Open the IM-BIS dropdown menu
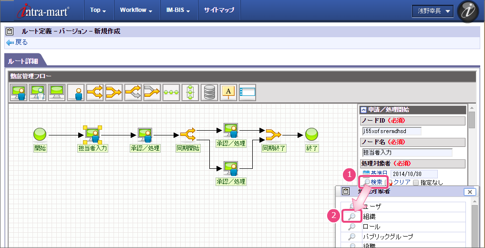The height and width of the screenshot is (248, 485). click(x=179, y=10)
